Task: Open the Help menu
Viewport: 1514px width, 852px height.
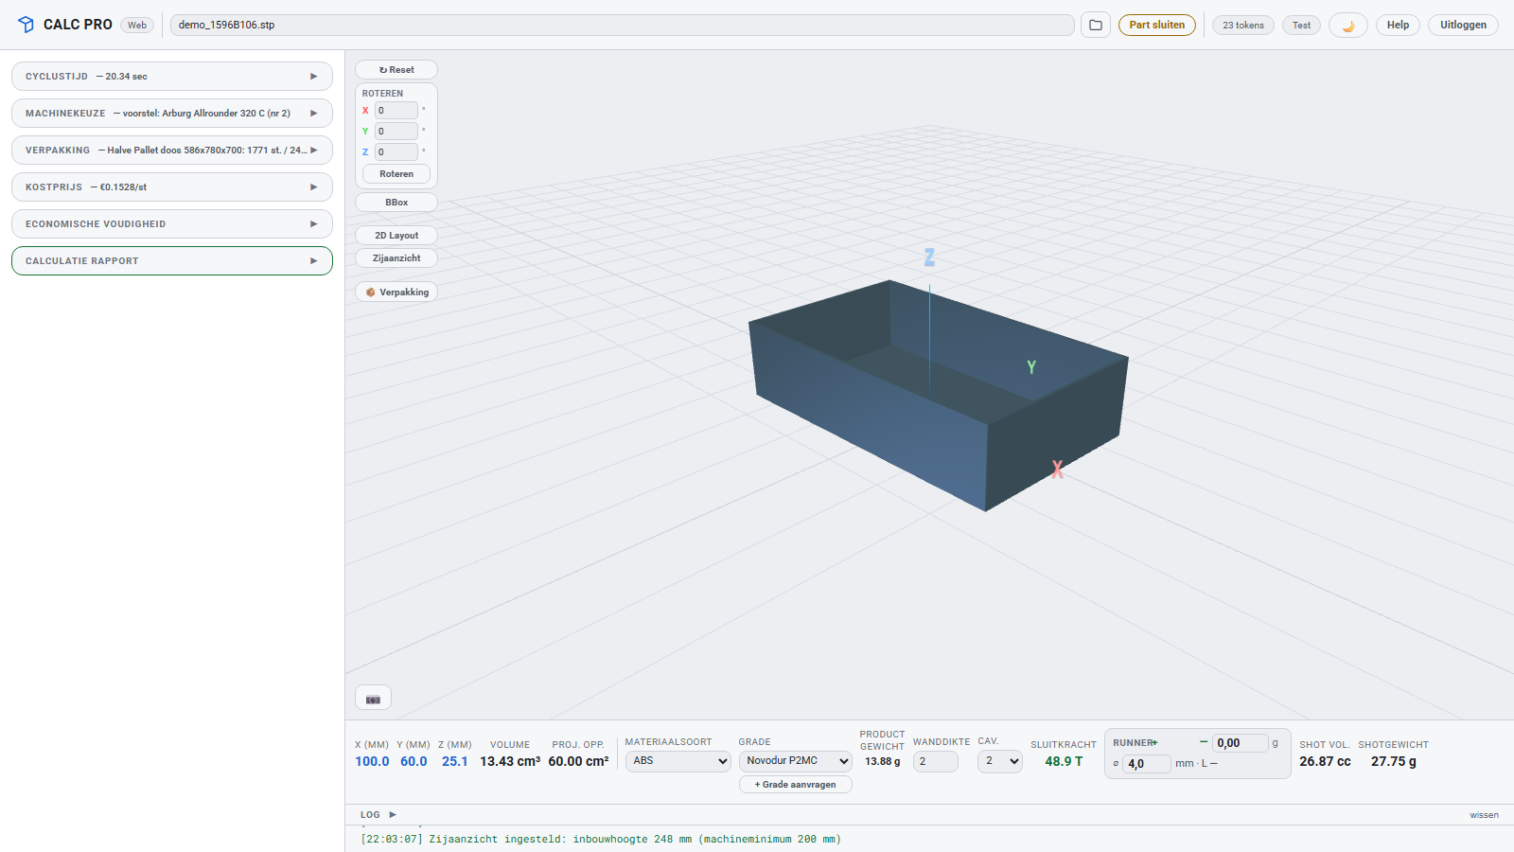Action: tap(1398, 25)
